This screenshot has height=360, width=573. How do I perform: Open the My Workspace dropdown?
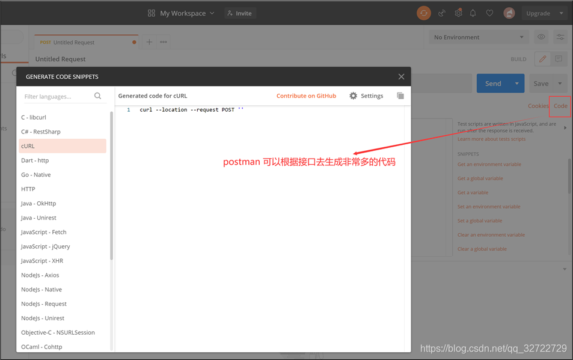(187, 13)
